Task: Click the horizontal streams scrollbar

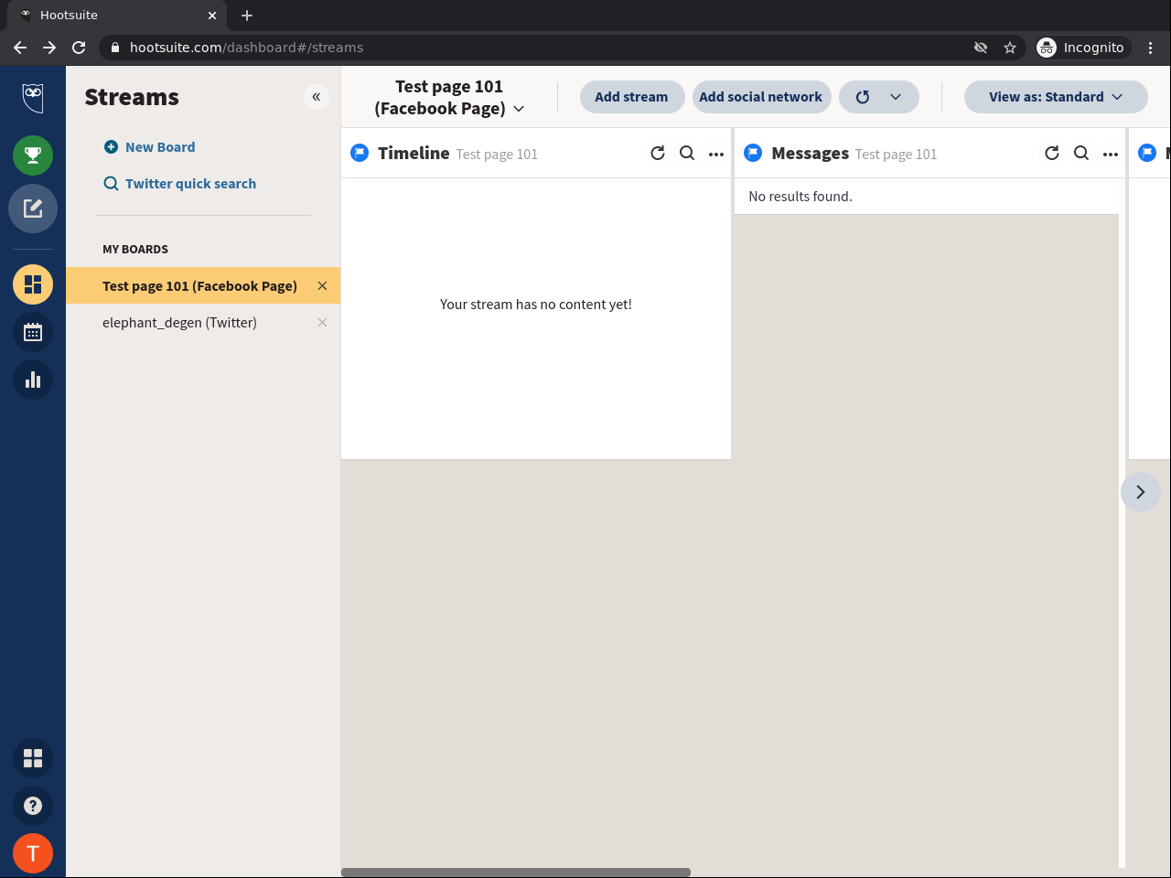Action: [516, 873]
